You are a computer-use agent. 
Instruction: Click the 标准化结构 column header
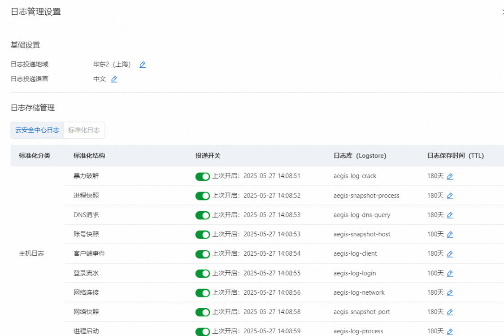(x=89, y=156)
